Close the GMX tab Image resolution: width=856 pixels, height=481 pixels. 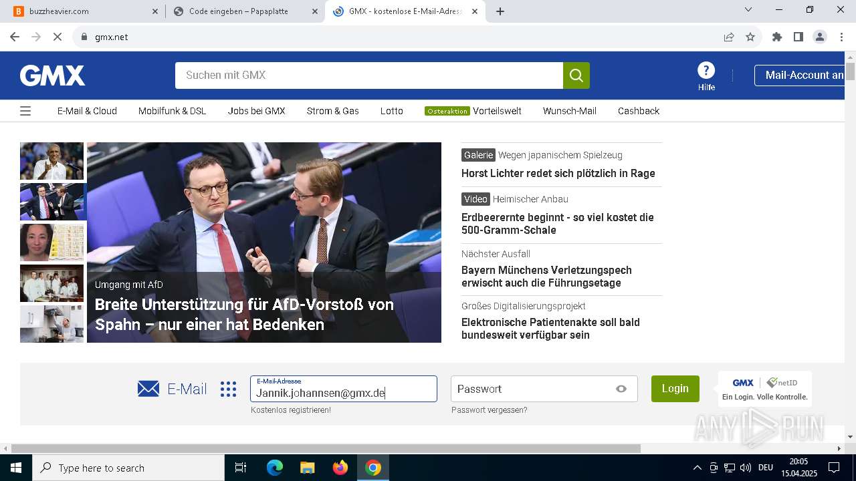475,11
